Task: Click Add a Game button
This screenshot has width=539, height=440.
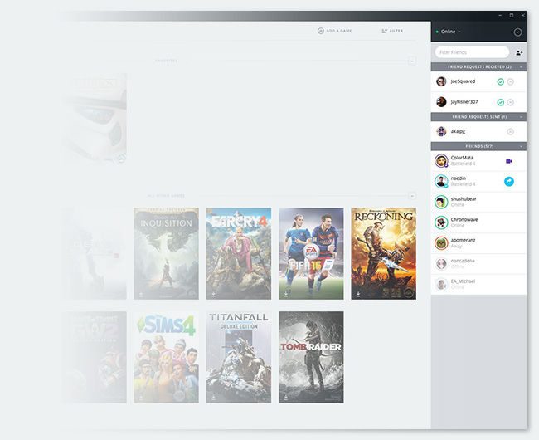Action: 335,31
